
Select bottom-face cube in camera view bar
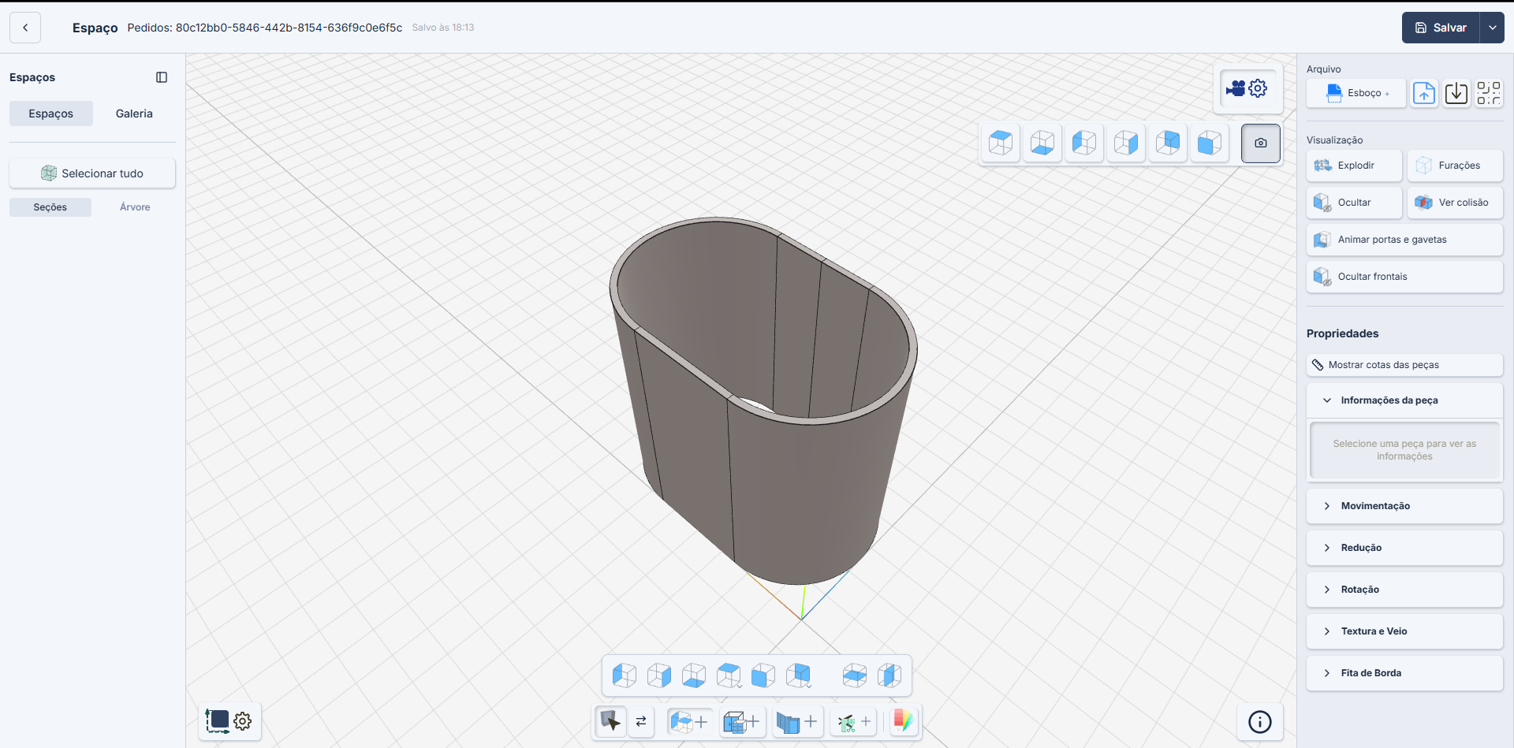click(x=1042, y=143)
